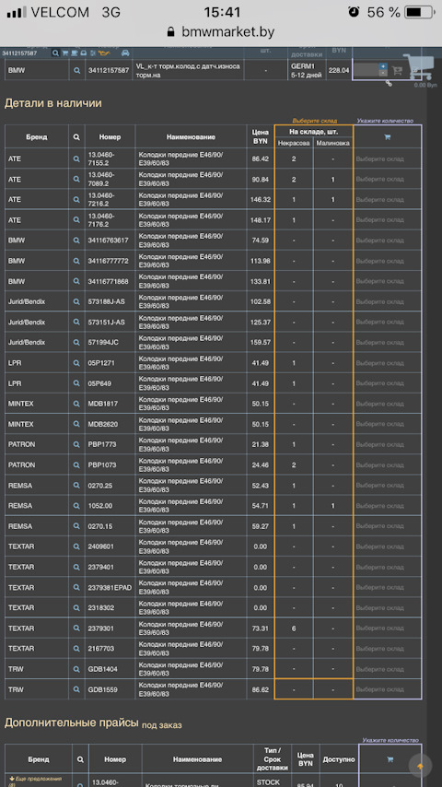Click magnifier icon for BMW 34116777772
The height and width of the screenshot is (787, 442).
[x=76, y=261]
